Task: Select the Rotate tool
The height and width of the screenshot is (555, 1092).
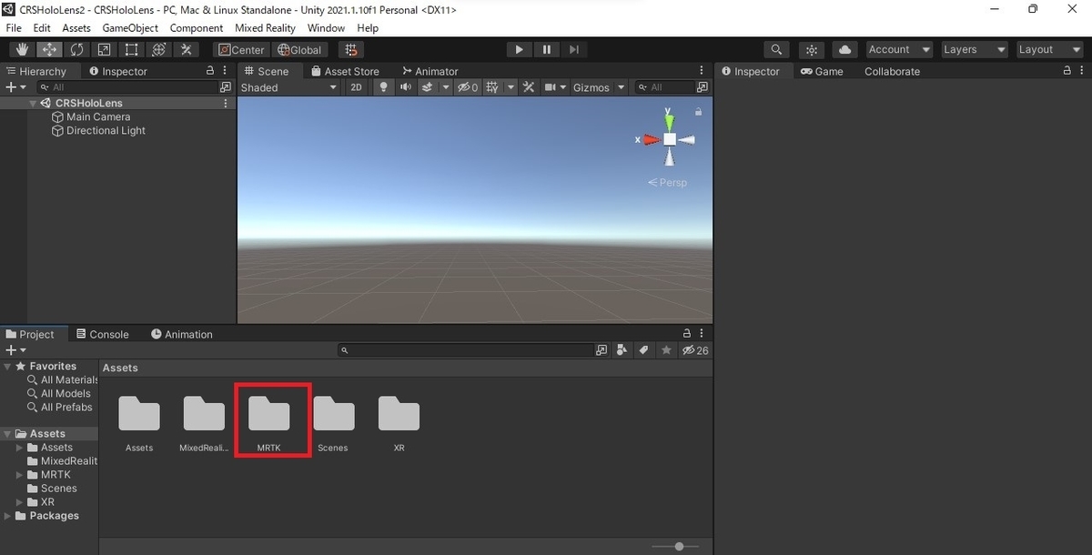Action: [77, 49]
